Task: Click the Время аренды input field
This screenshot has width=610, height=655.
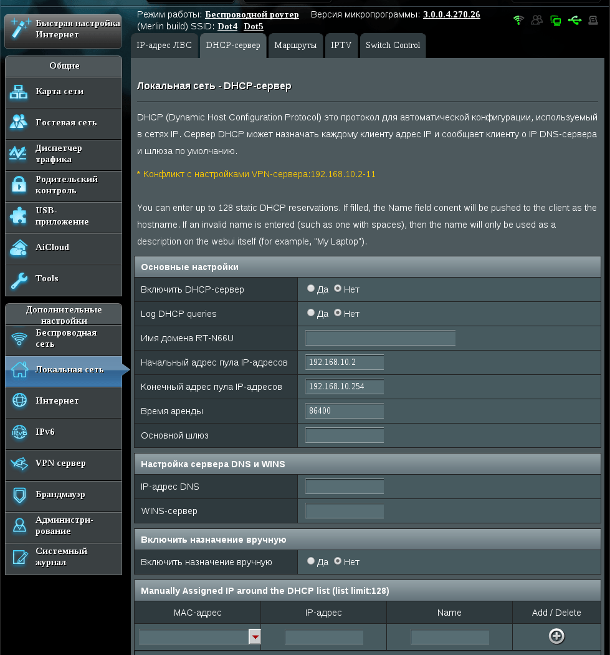Action: pos(345,411)
